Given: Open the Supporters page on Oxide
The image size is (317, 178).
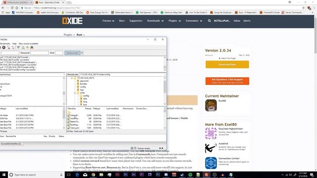Looking at the screenshot, I should pos(136,21).
